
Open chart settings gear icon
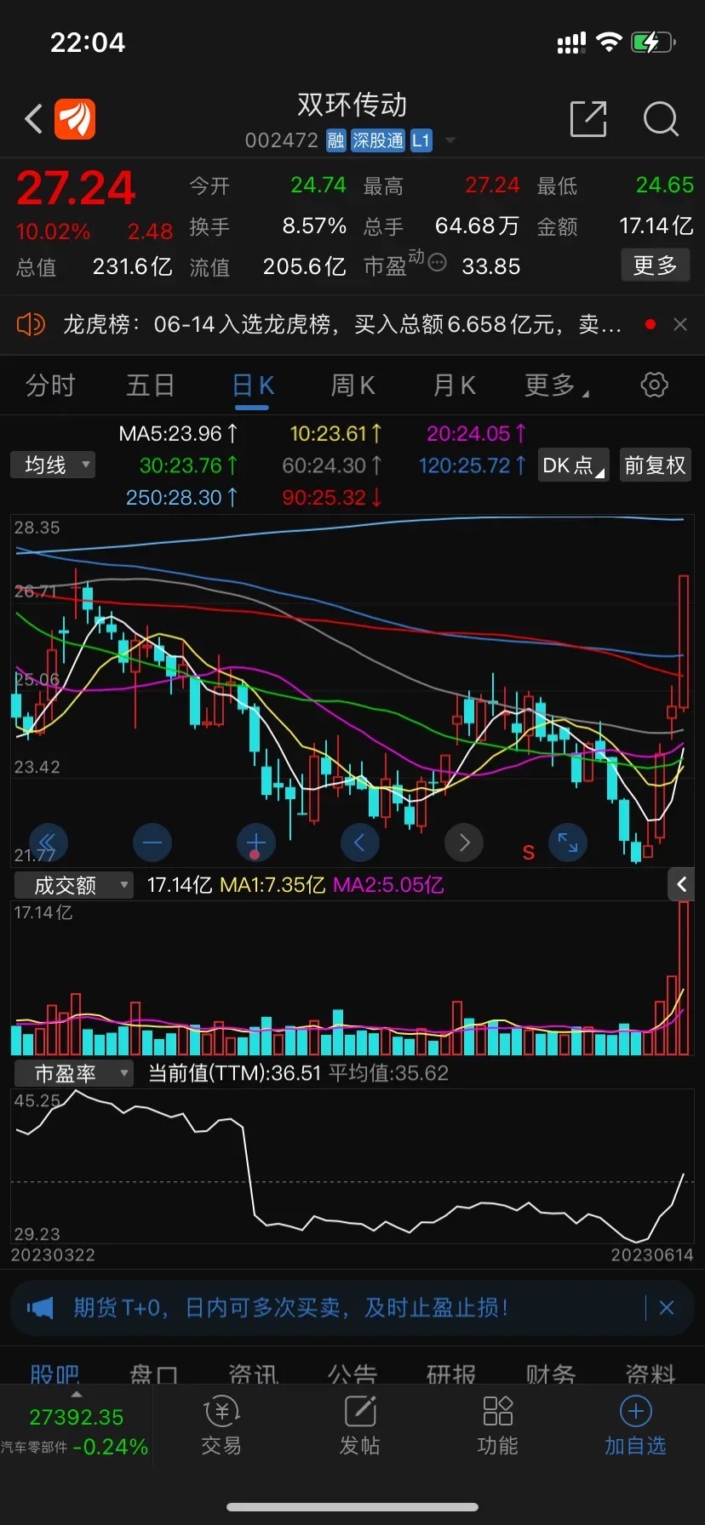(x=654, y=385)
